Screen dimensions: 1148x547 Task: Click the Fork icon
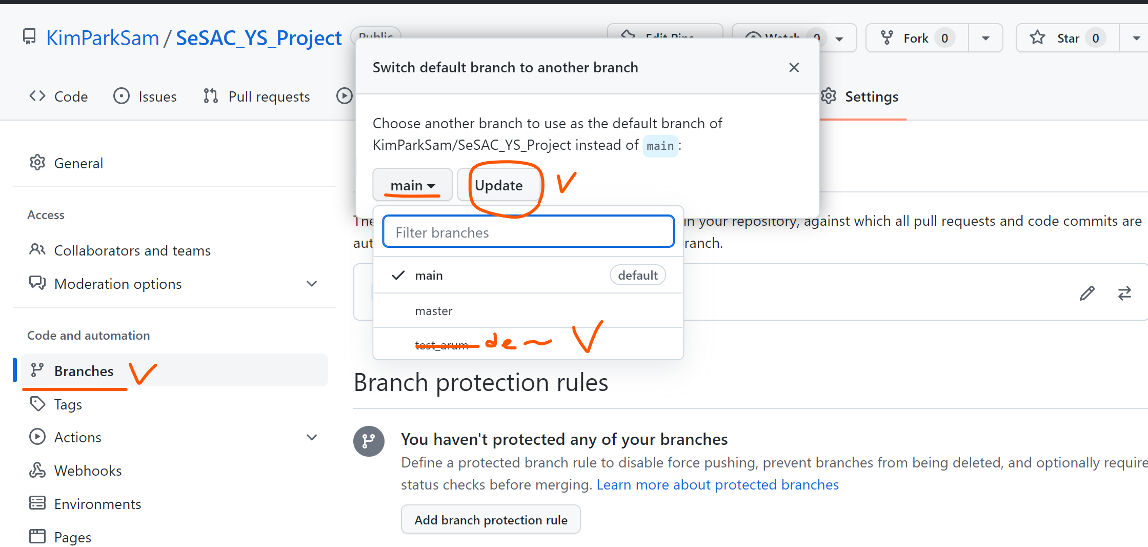click(x=887, y=38)
